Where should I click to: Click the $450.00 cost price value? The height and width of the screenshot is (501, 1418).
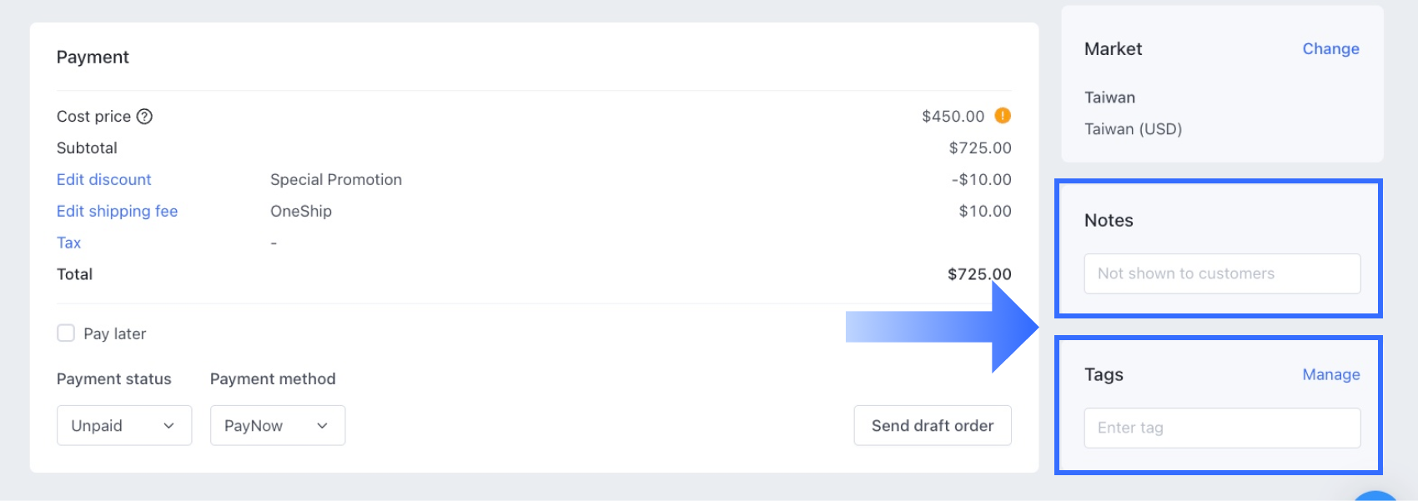point(953,117)
